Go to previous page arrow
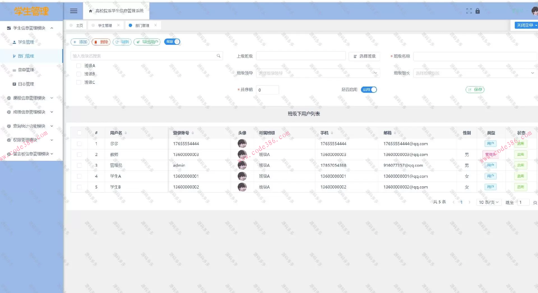Screen dimensions: 538x293 (453, 202)
